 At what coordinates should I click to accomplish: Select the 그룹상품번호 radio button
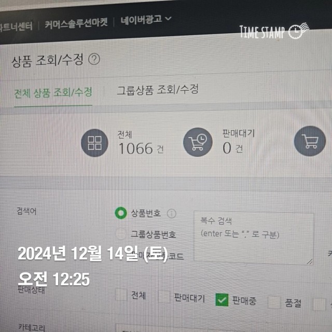[x=121, y=234]
